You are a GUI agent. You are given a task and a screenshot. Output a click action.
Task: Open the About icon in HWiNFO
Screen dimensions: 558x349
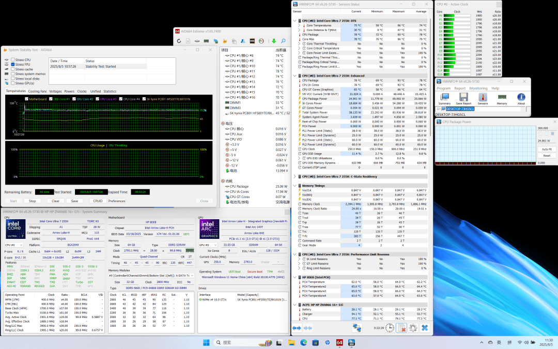(x=521, y=98)
